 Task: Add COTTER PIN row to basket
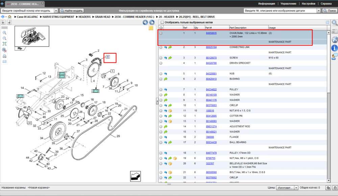(161, 116)
